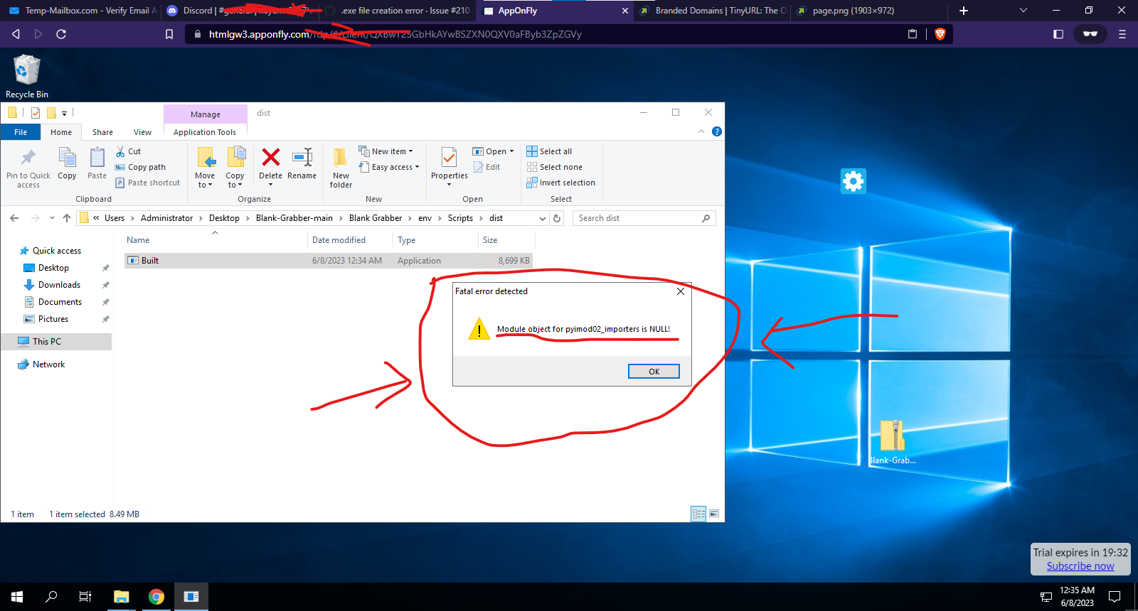Switch to the View ribbon tab
Viewport: 1138px width, 611px height.
point(142,132)
